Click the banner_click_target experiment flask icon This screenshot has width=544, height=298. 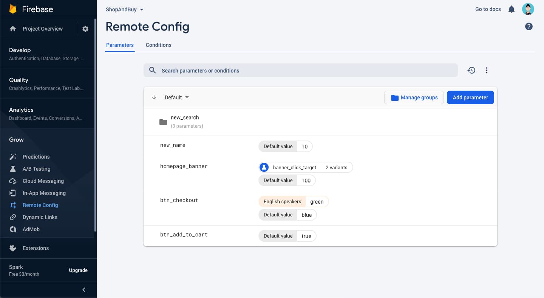pyautogui.click(x=264, y=167)
